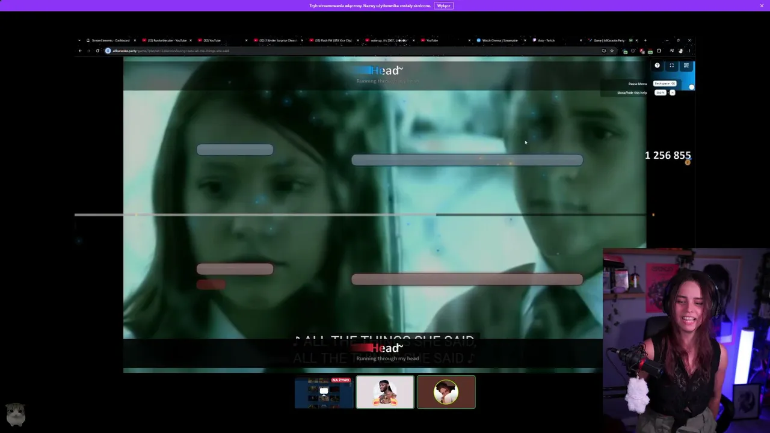The image size is (770, 433).
Task: Reload the AllKaraoke page
Action: pos(97,51)
